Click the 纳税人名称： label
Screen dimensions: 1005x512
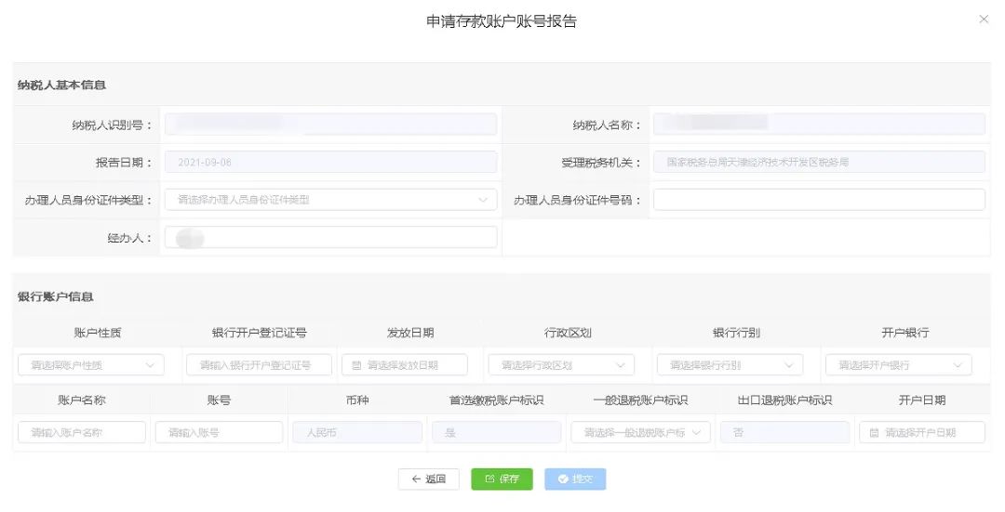607,125
